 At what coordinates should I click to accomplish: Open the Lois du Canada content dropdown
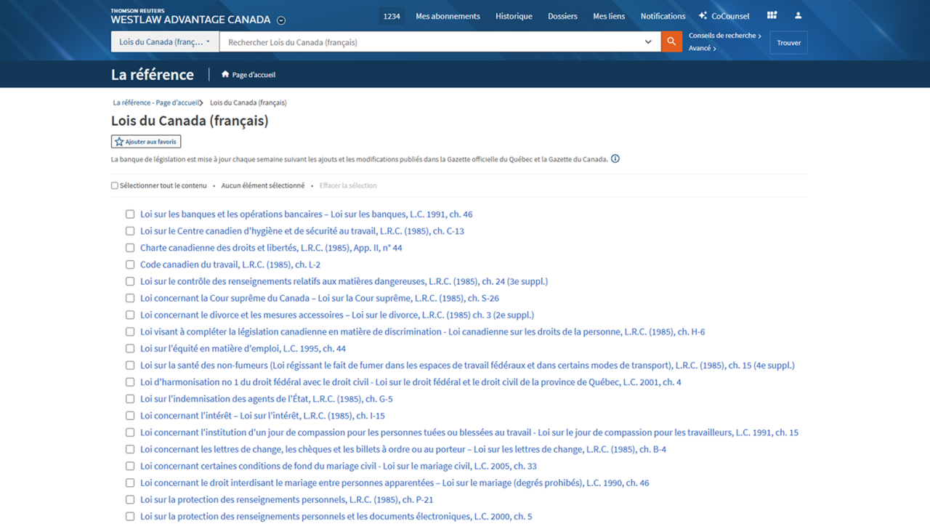point(165,42)
